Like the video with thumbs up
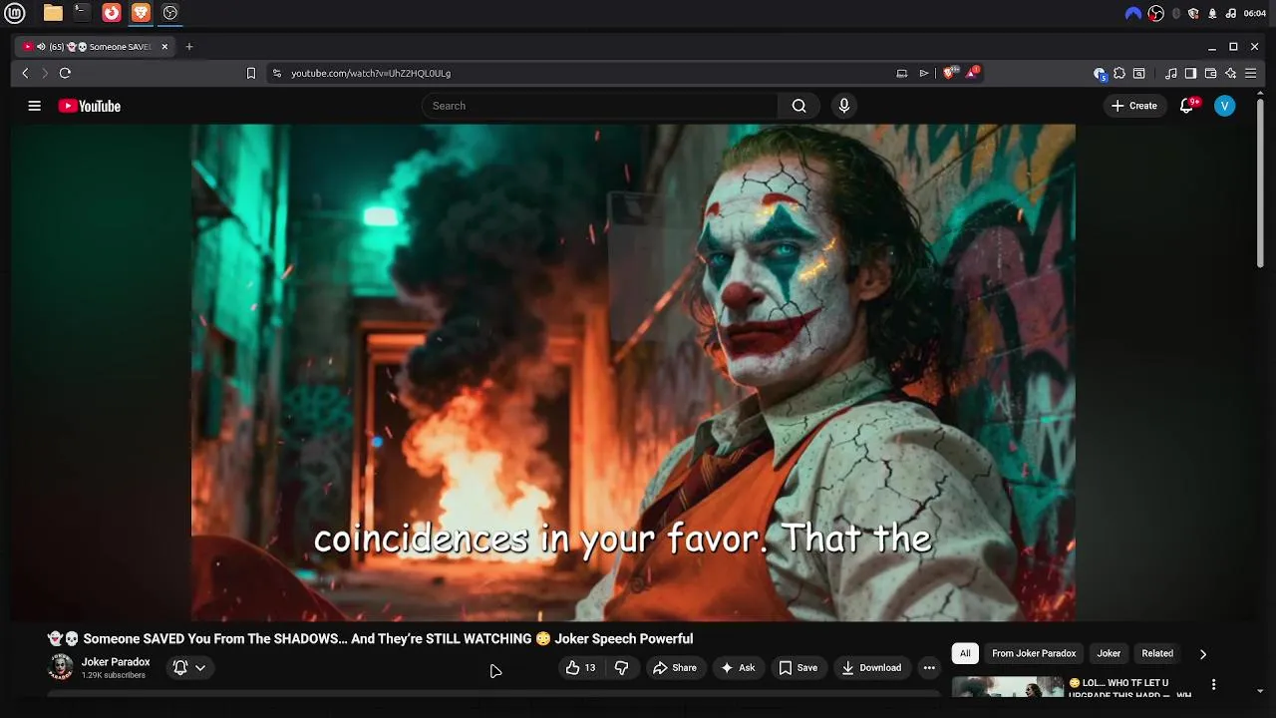 pyautogui.click(x=580, y=668)
